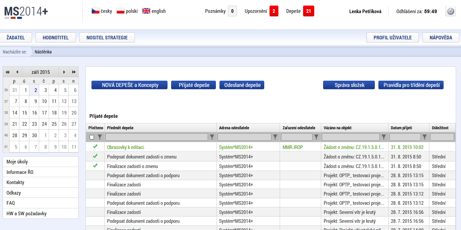Click NOVÁ DEPEŠE a Koncepty button

130,85
